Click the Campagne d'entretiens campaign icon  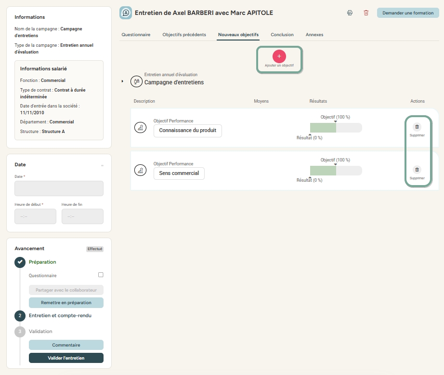click(136, 82)
